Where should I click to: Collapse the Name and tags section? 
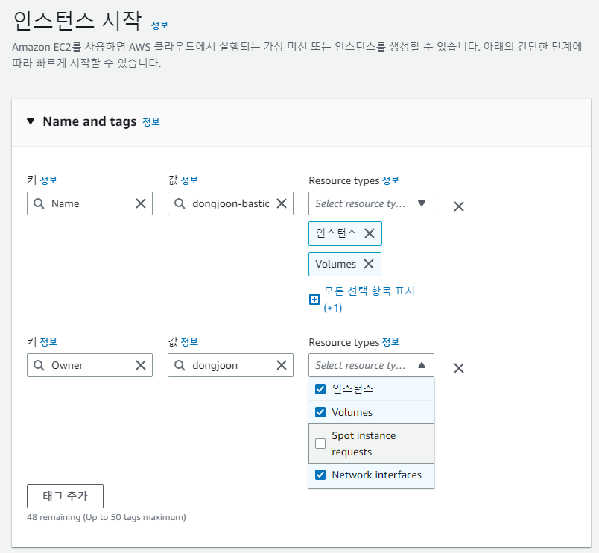[x=31, y=121]
